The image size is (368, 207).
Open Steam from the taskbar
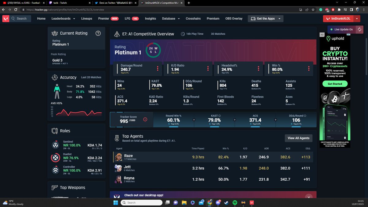tap(226, 203)
